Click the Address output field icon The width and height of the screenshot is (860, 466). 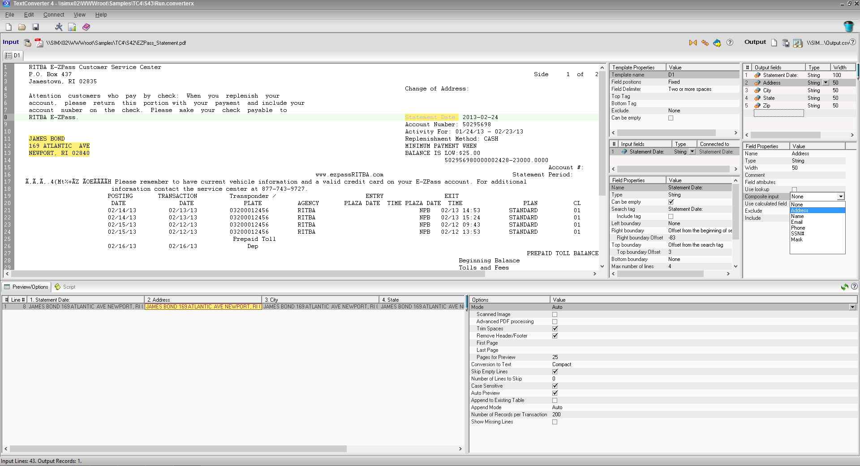click(x=757, y=83)
